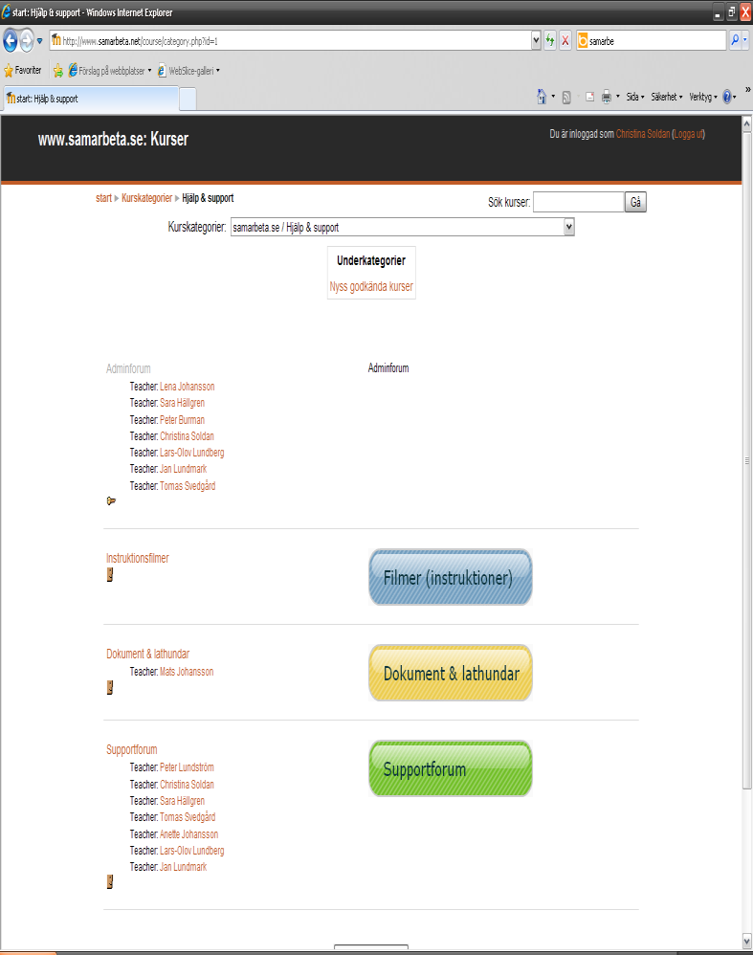
Task: Open the print options dropdown arrow
Action: 618,97
